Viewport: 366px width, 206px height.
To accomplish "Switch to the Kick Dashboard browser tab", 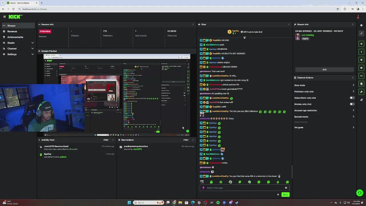I will pos(22,3).
